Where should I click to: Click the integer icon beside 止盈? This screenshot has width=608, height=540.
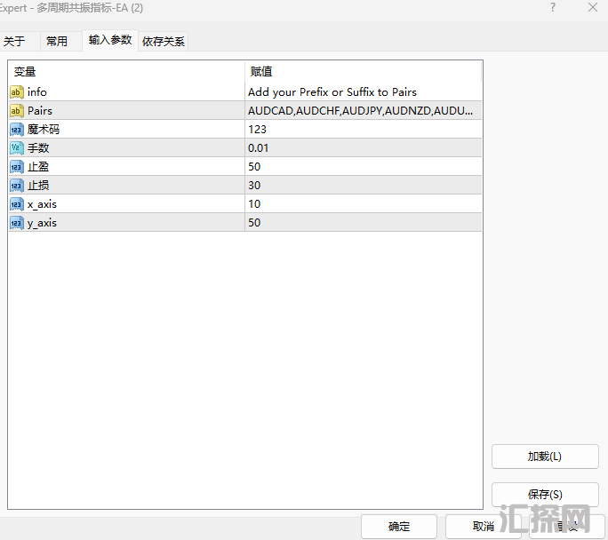(17, 167)
